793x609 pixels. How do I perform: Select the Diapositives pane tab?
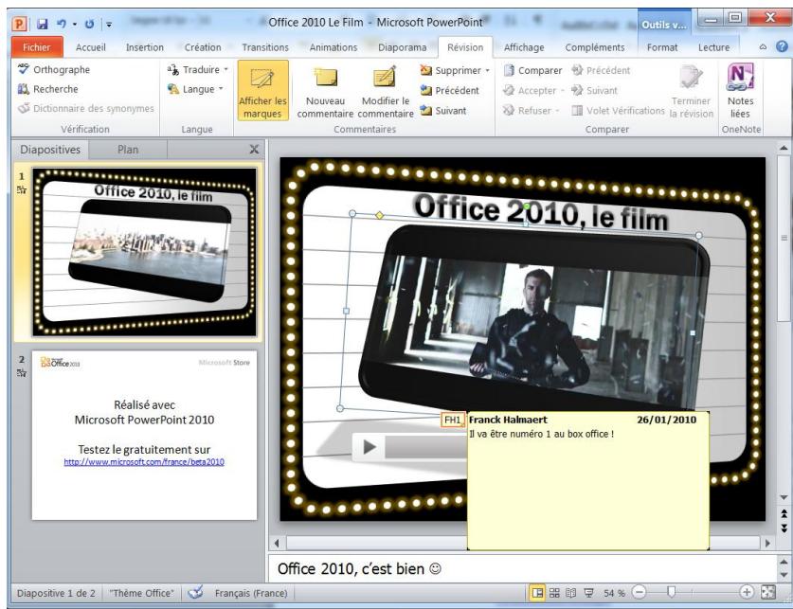[50, 150]
